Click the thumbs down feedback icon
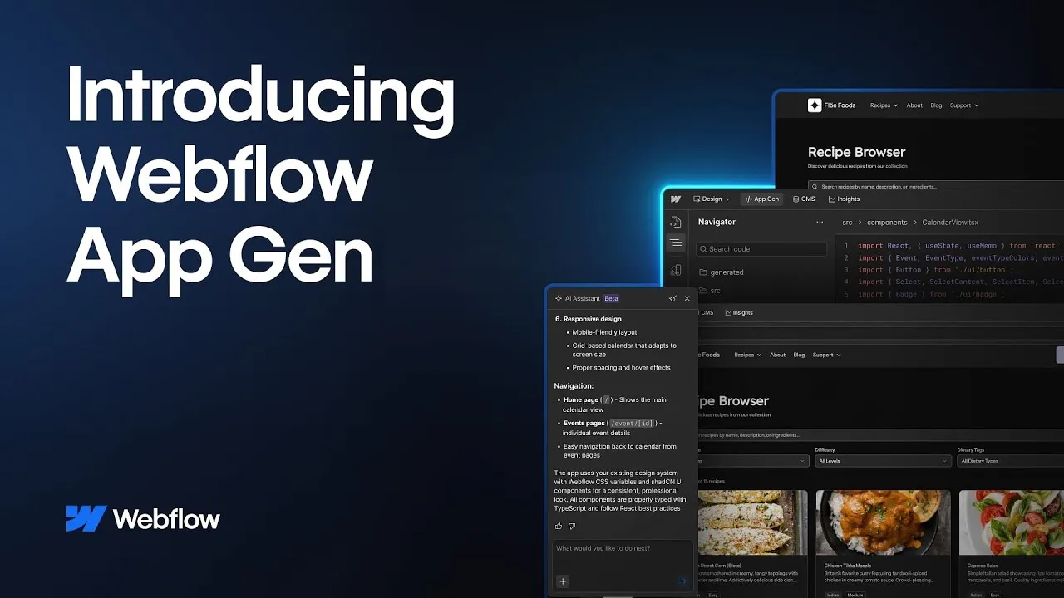Viewport: 1064px width, 598px height. click(572, 526)
